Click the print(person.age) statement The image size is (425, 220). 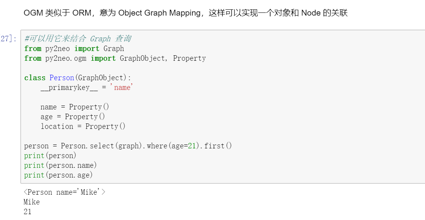point(58,175)
